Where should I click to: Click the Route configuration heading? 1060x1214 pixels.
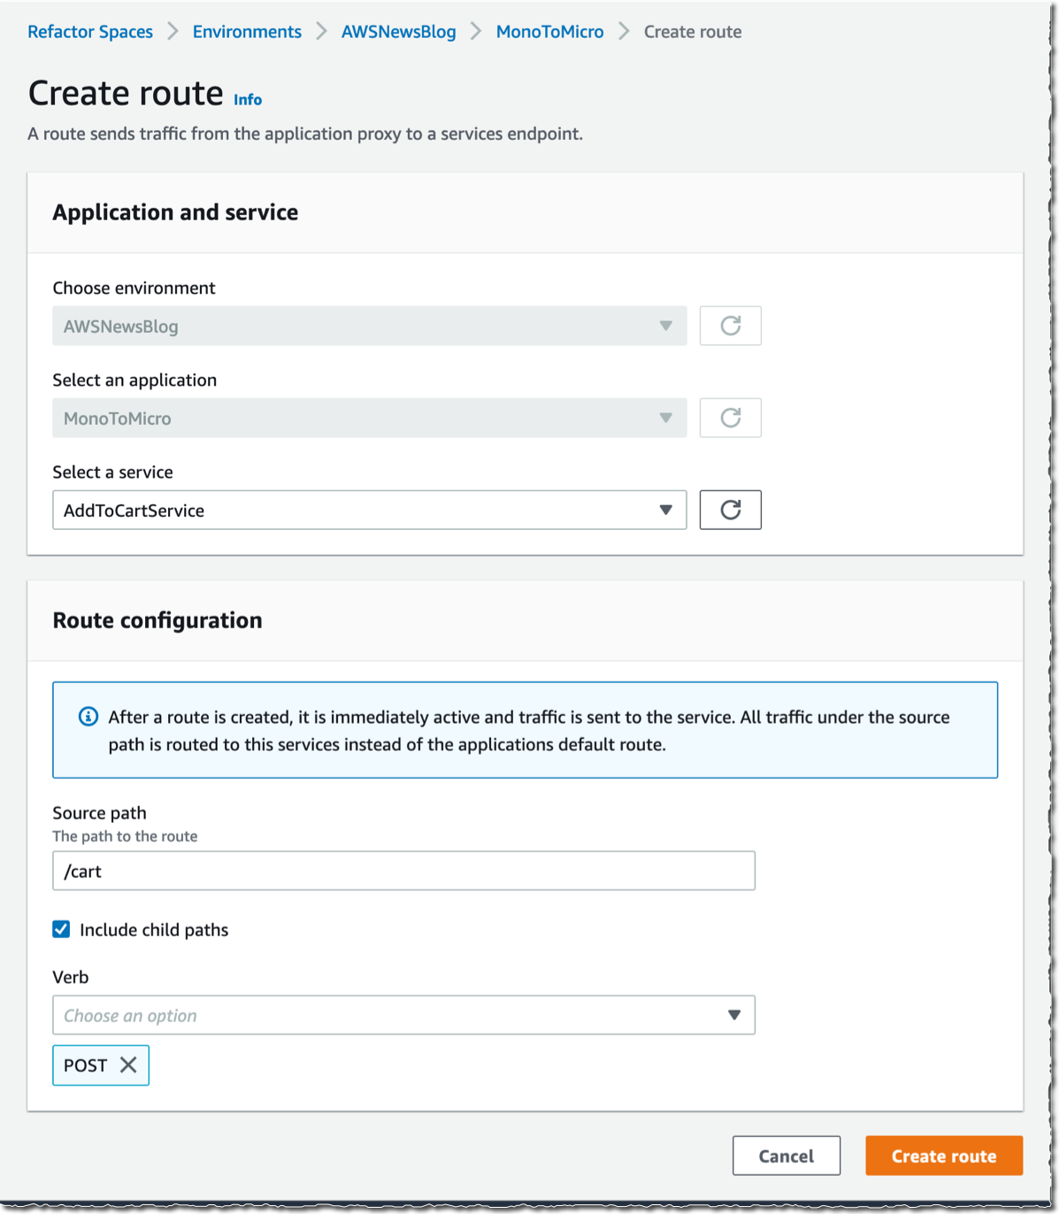pyautogui.click(x=157, y=620)
